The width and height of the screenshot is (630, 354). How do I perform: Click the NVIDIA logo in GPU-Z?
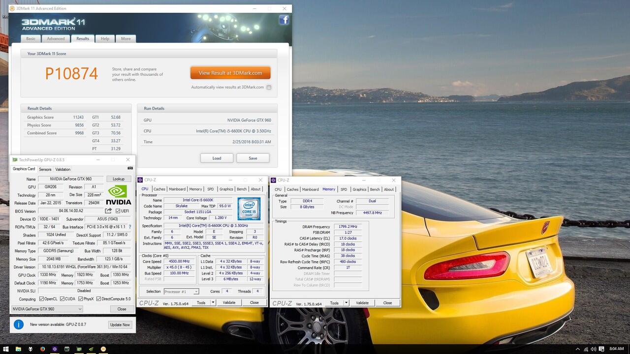[119, 195]
